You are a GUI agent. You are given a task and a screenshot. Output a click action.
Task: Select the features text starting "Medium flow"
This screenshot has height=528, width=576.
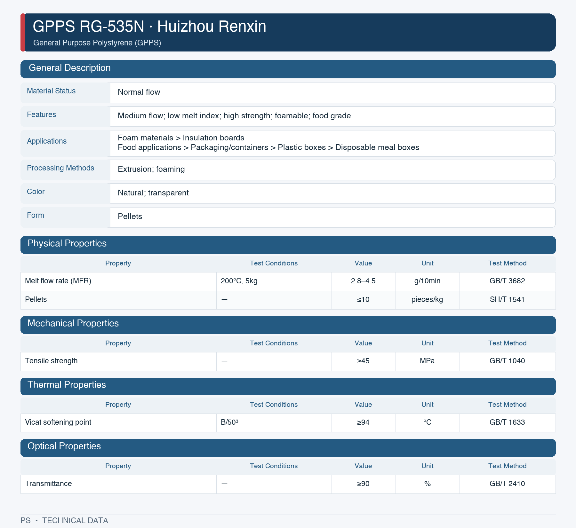coord(234,116)
